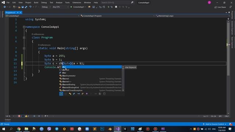Collapse the namespace ConsoleApp1 block
This screenshot has height=132, width=235.
(24, 27)
